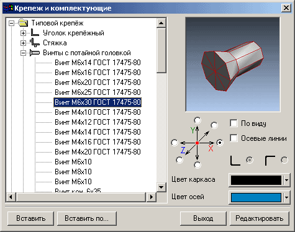Click the Стяжка tie connector icon
295x232 pixels.
pyautogui.click(x=34, y=43)
